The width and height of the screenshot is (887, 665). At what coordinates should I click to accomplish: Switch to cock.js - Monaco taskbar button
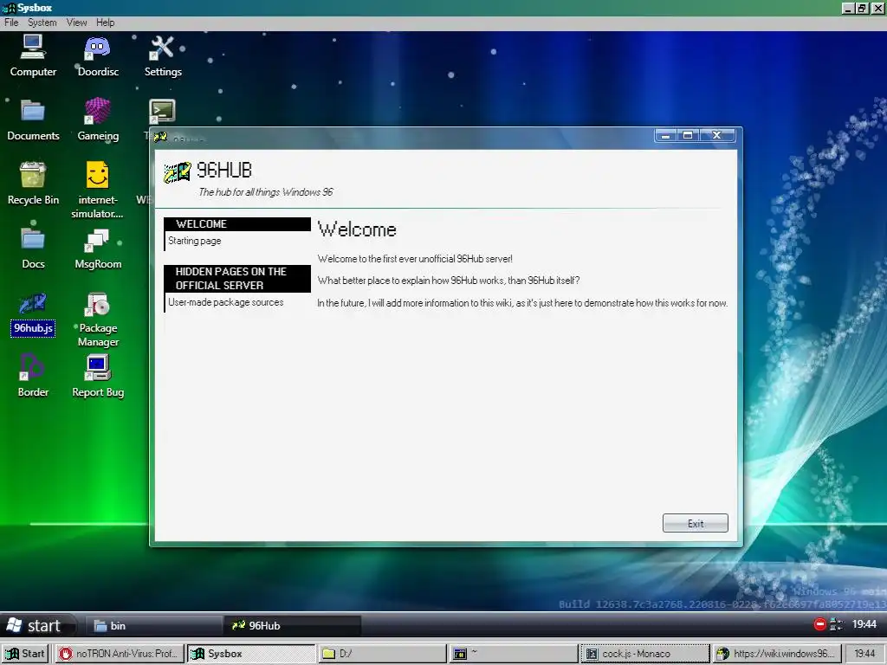click(x=644, y=654)
